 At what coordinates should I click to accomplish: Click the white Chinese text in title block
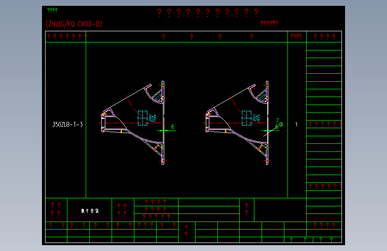pos(90,211)
